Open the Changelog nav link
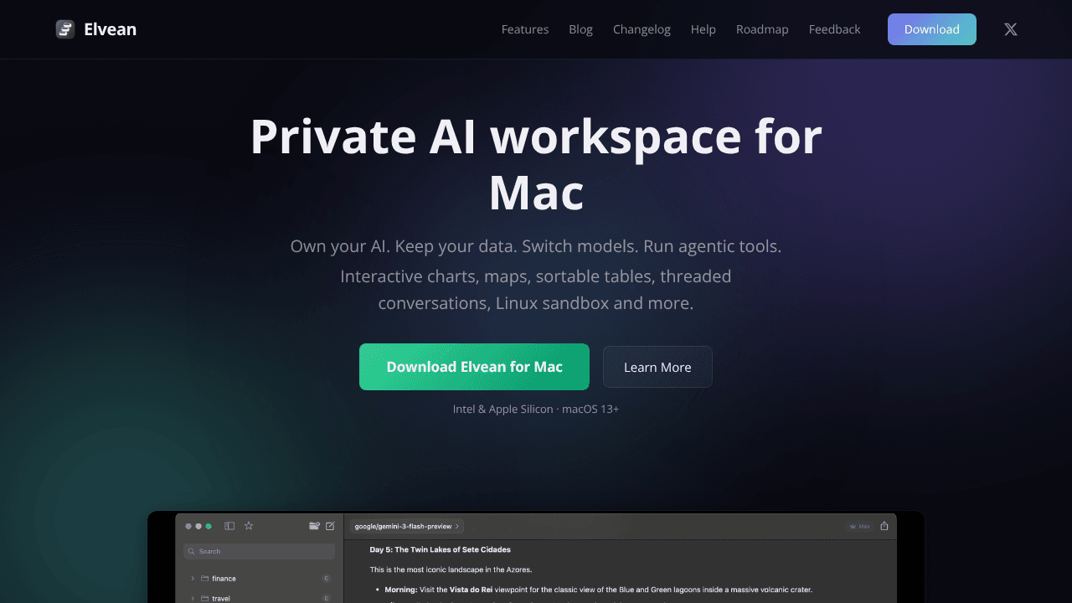The height and width of the screenshot is (603, 1072). [642, 29]
